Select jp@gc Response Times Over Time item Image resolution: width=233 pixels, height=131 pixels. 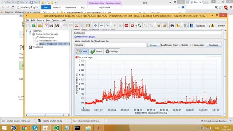(x=54, y=44)
